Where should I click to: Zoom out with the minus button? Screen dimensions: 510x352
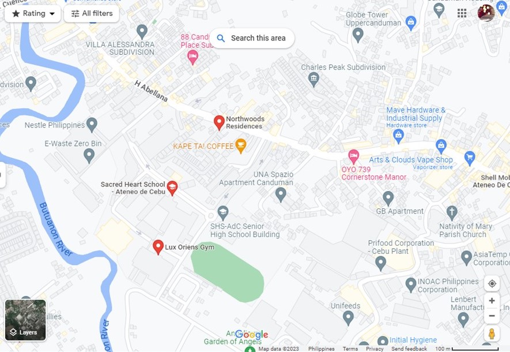(492, 316)
